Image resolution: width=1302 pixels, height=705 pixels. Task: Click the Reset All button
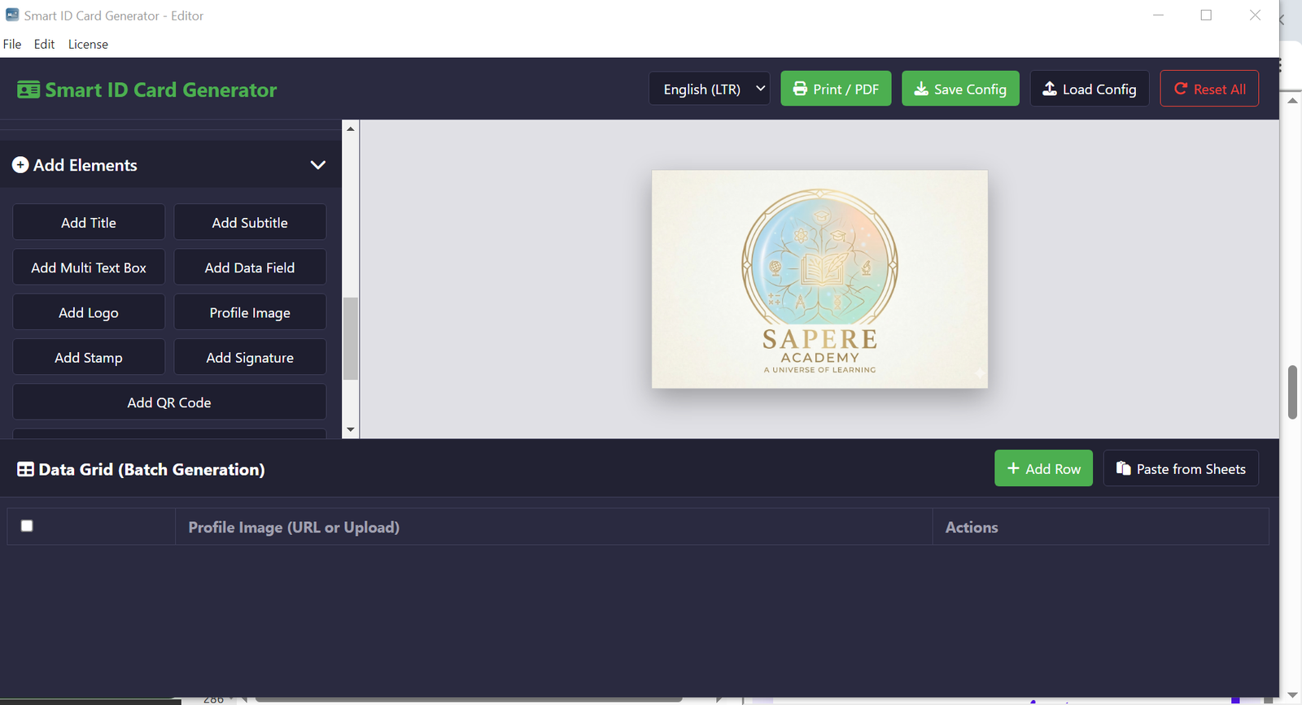click(1209, 89)
